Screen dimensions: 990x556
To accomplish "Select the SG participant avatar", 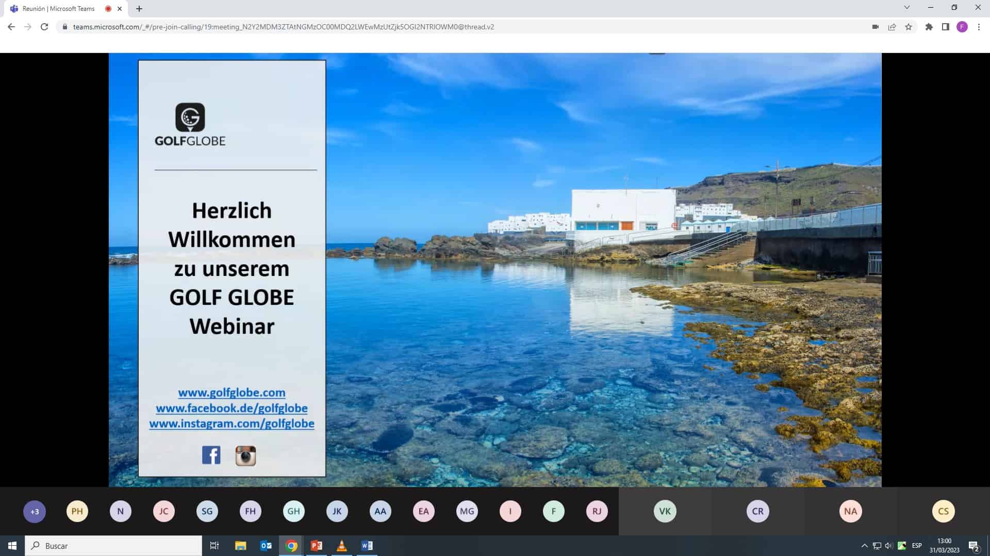I will 207,511.
